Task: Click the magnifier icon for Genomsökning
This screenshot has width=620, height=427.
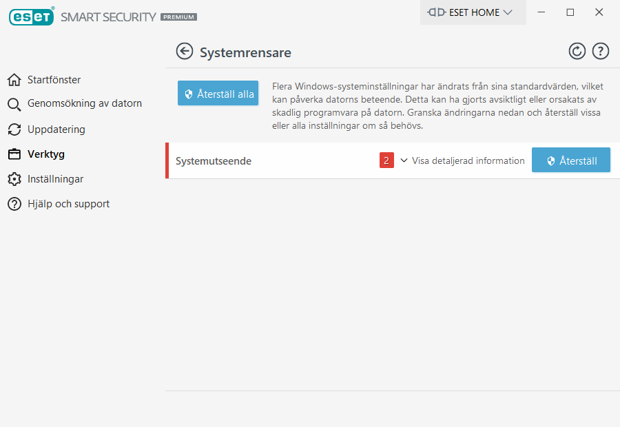Action: pos(14,104)
